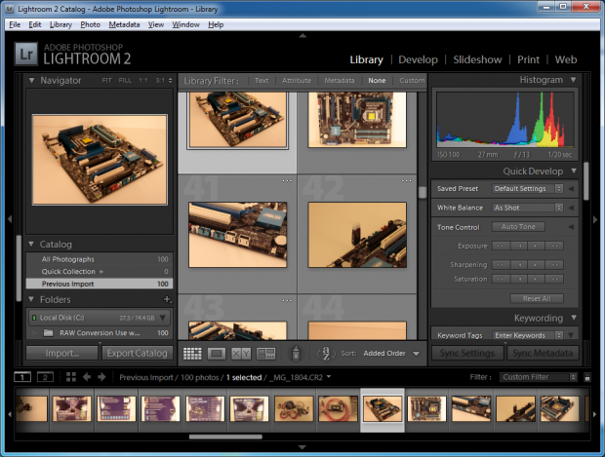Screen dimensions: 605x457
Task: Switch to Survey view
Action: (266, 354)
